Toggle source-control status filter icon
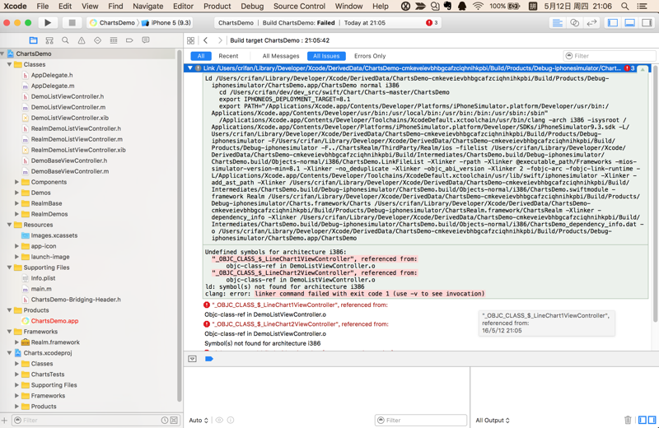This screenshot has width=659, height=428. click(x=174, y=420)
